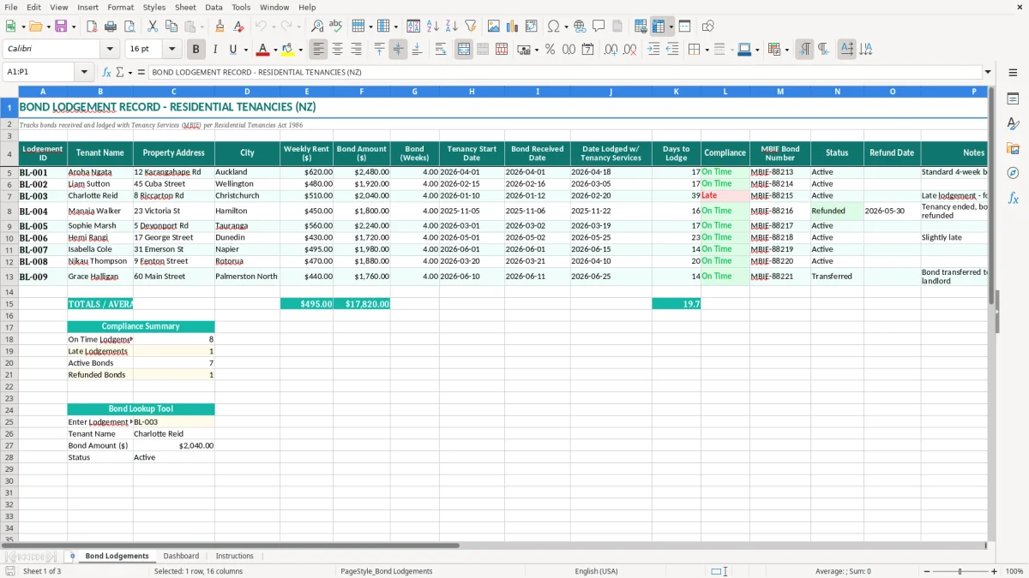Toggle Wrap Text

tap(441, 50)
